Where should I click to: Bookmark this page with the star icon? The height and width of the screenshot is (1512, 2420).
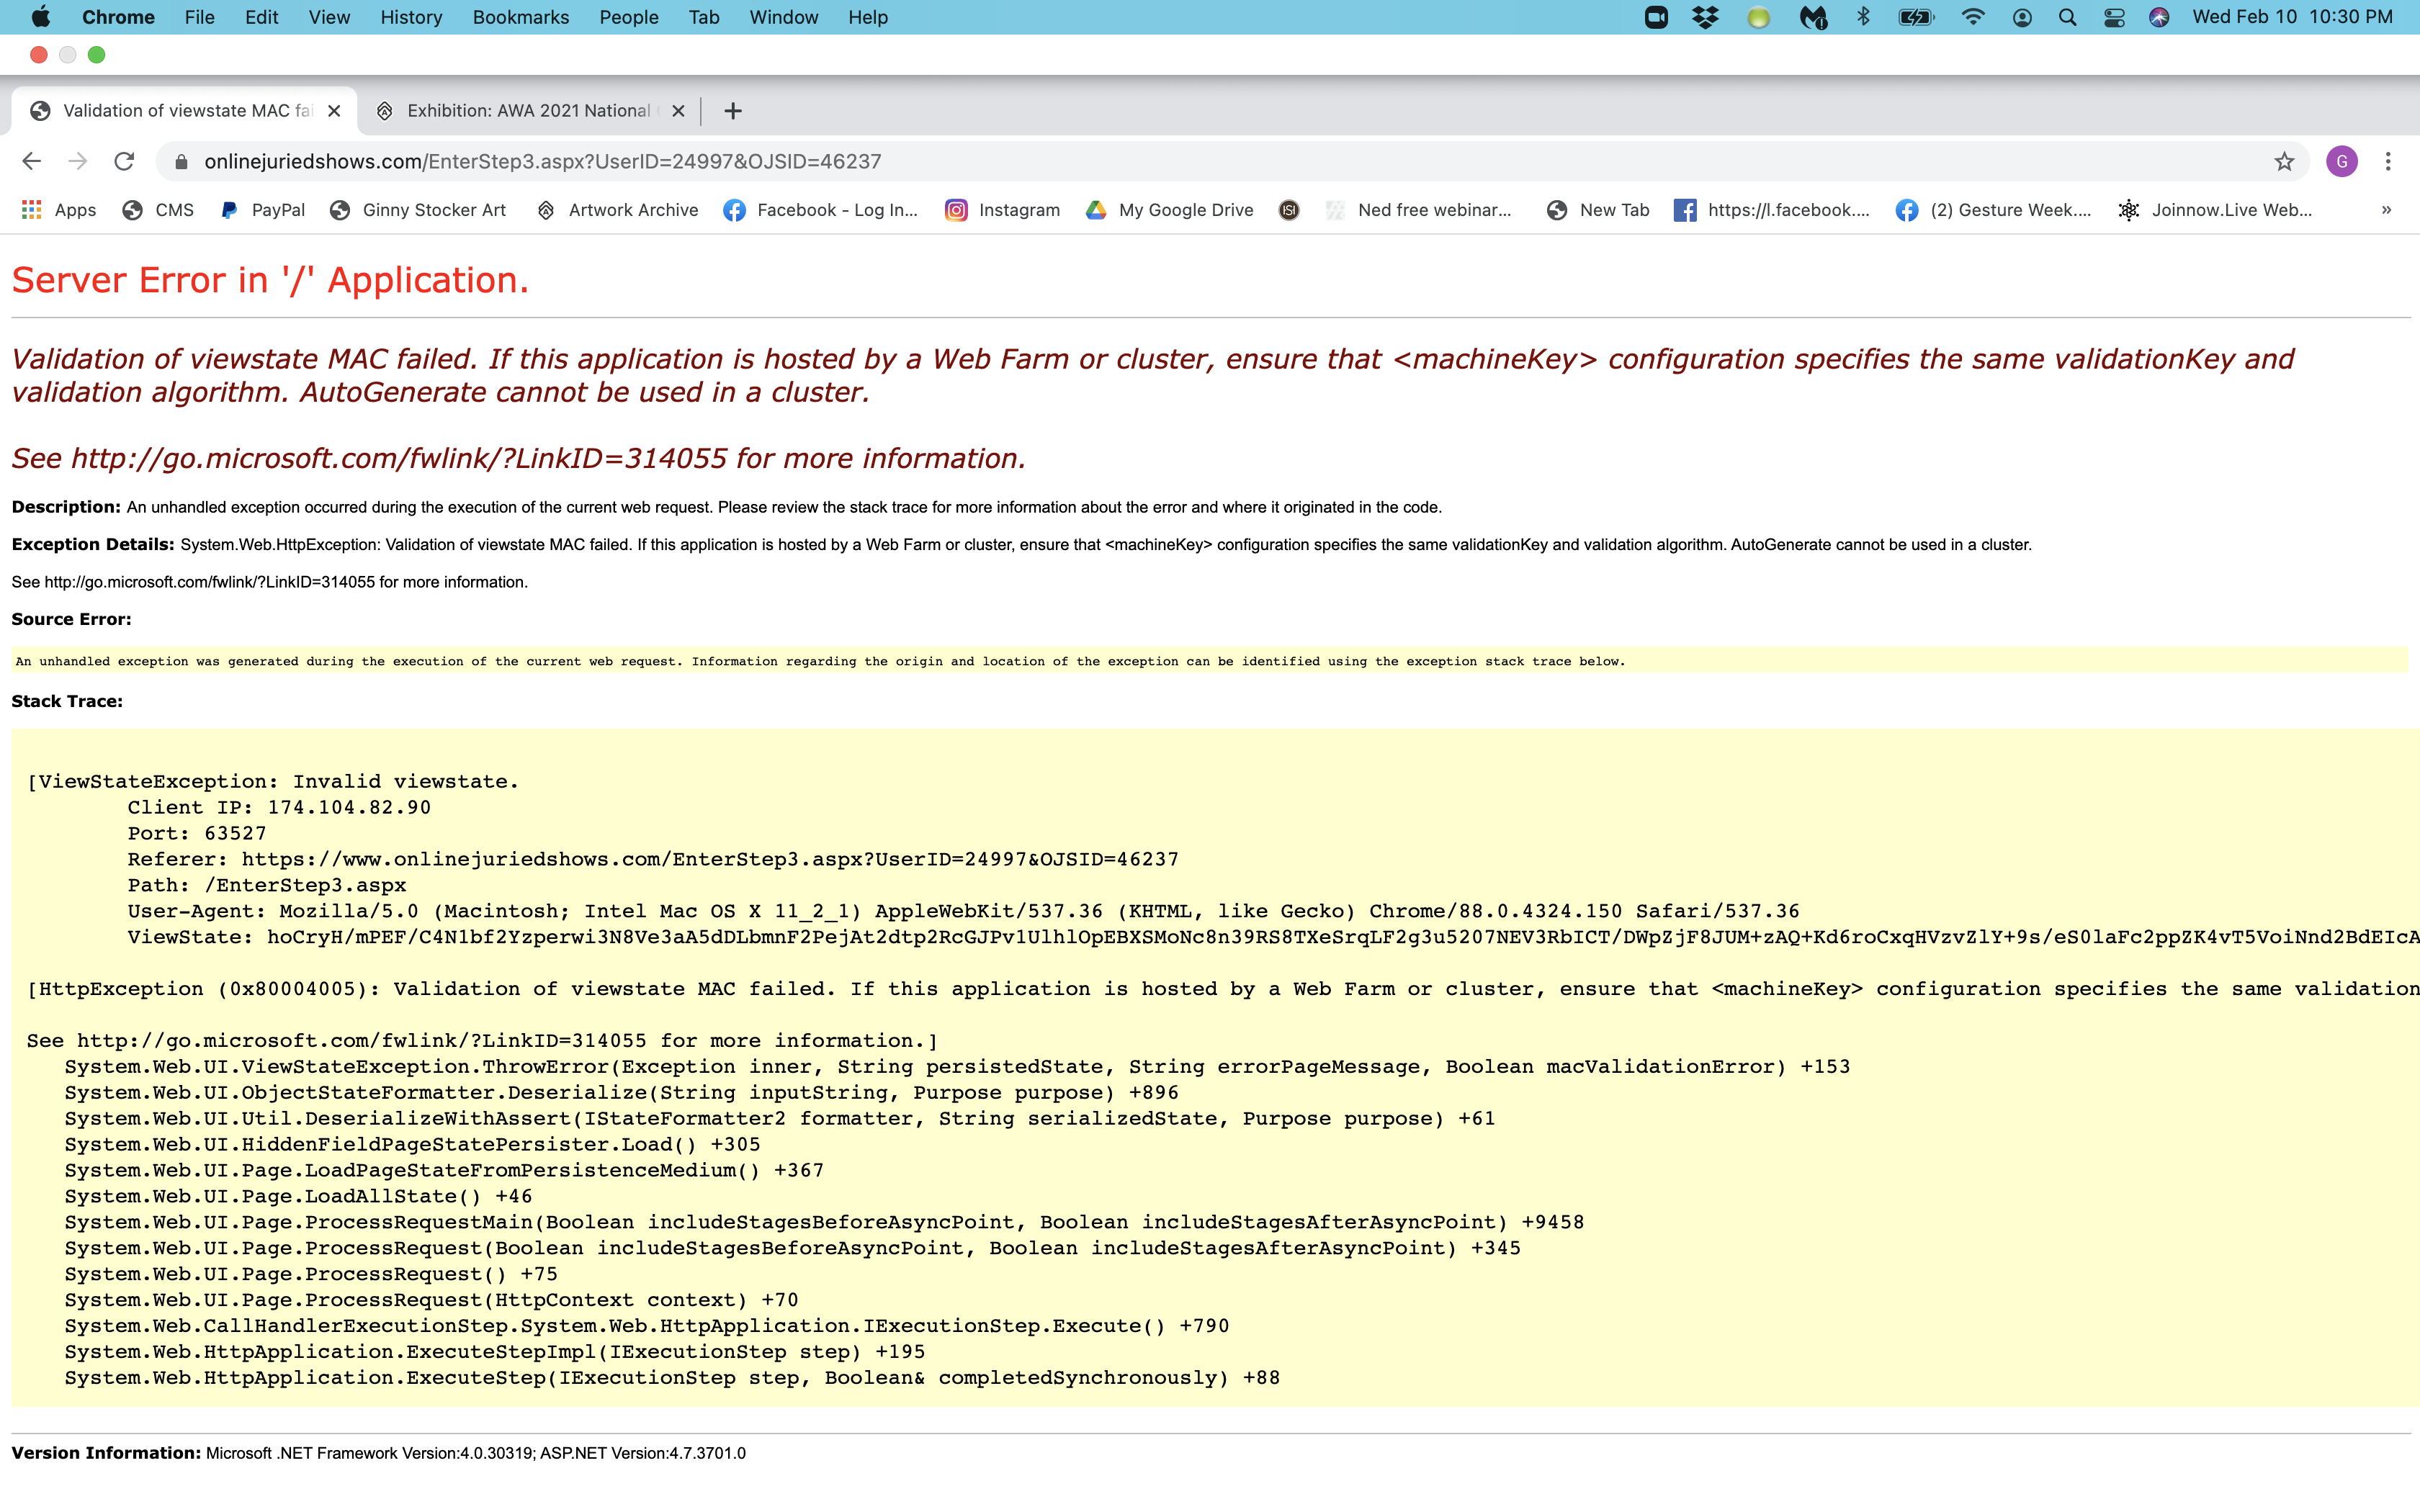tap(2284, 161)
